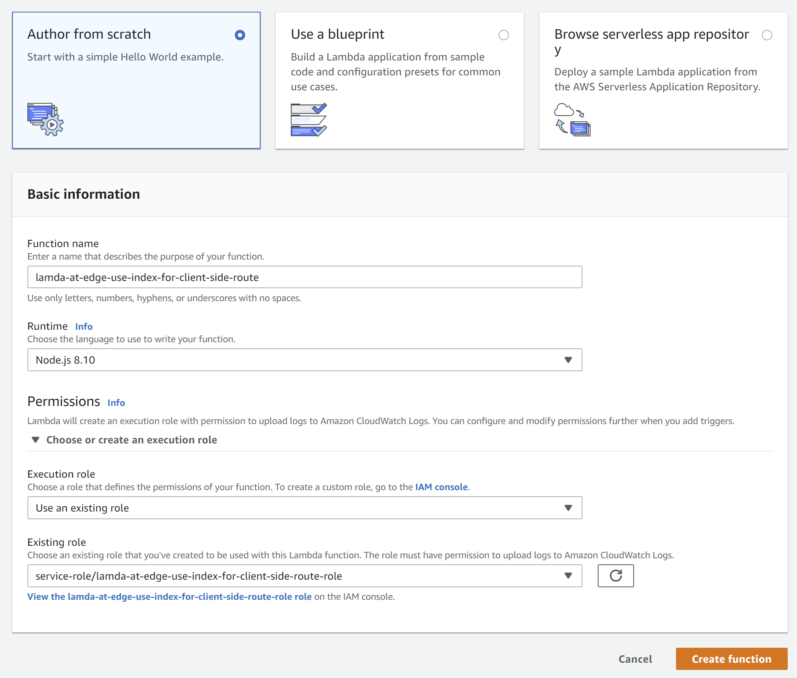
Task: Focus the Function name input field
Action: pos(305,277)
